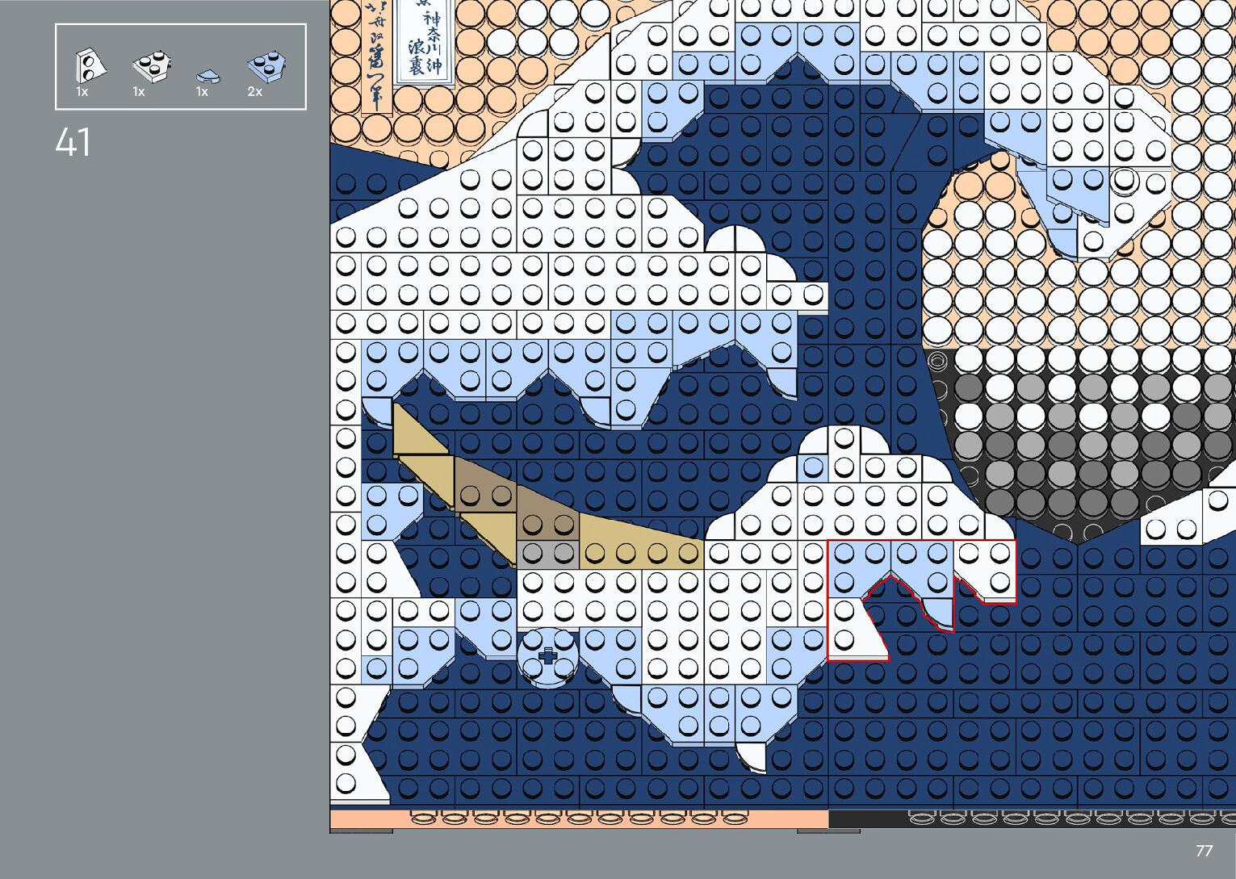The image size is (1236, 879).
Task: Click the 2x quantity label
Action: pos(255,92)
